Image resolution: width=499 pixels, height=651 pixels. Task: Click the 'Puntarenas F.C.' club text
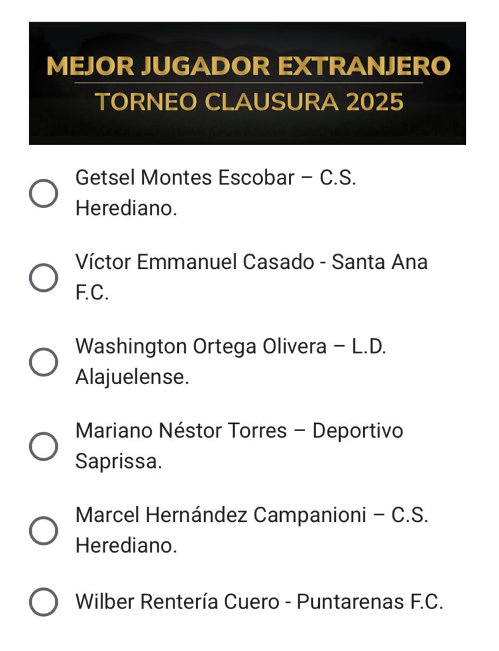369,601
